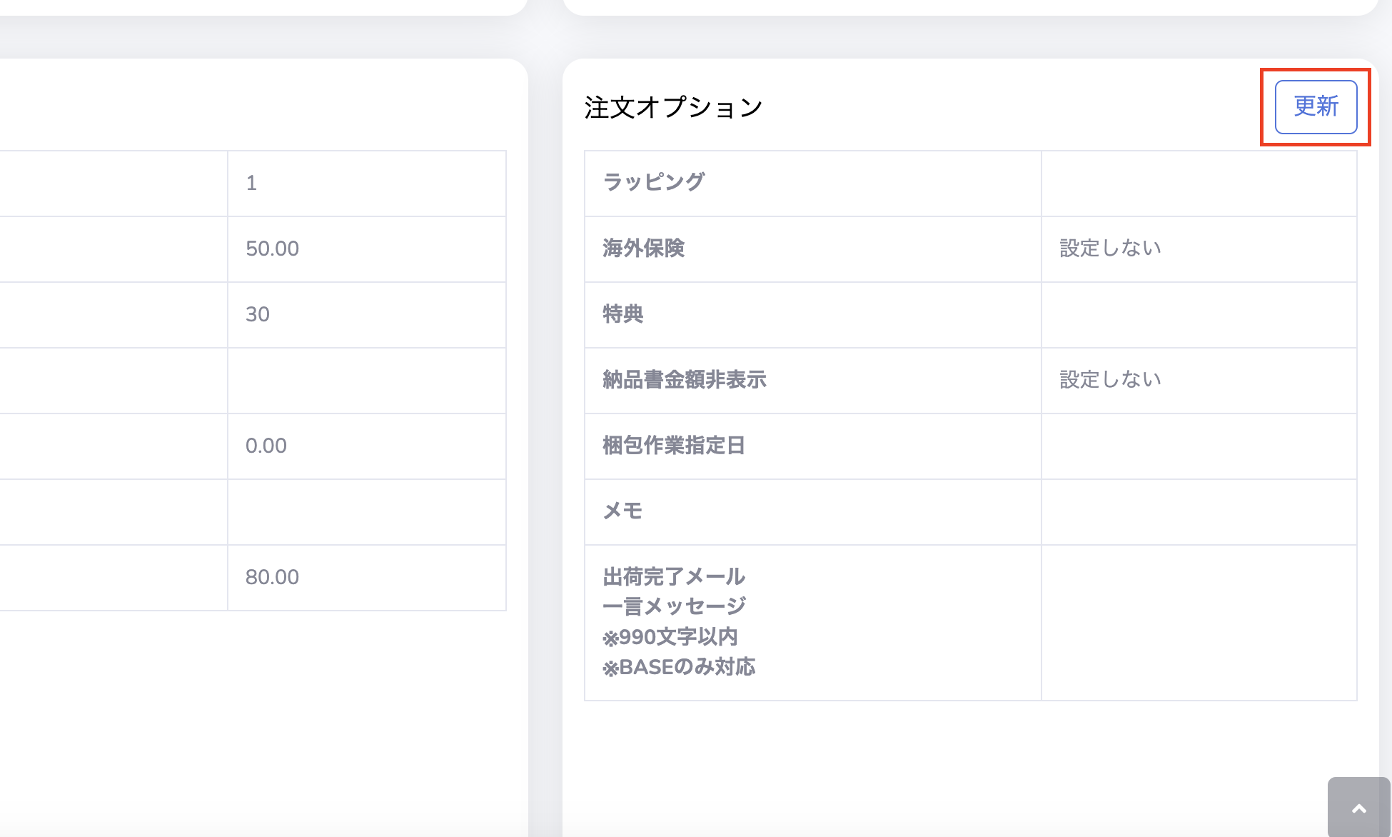This screenshot has height=837, width=1392.
Task: Click the 梱包作業指定日 label
Action: click(673, 445)
